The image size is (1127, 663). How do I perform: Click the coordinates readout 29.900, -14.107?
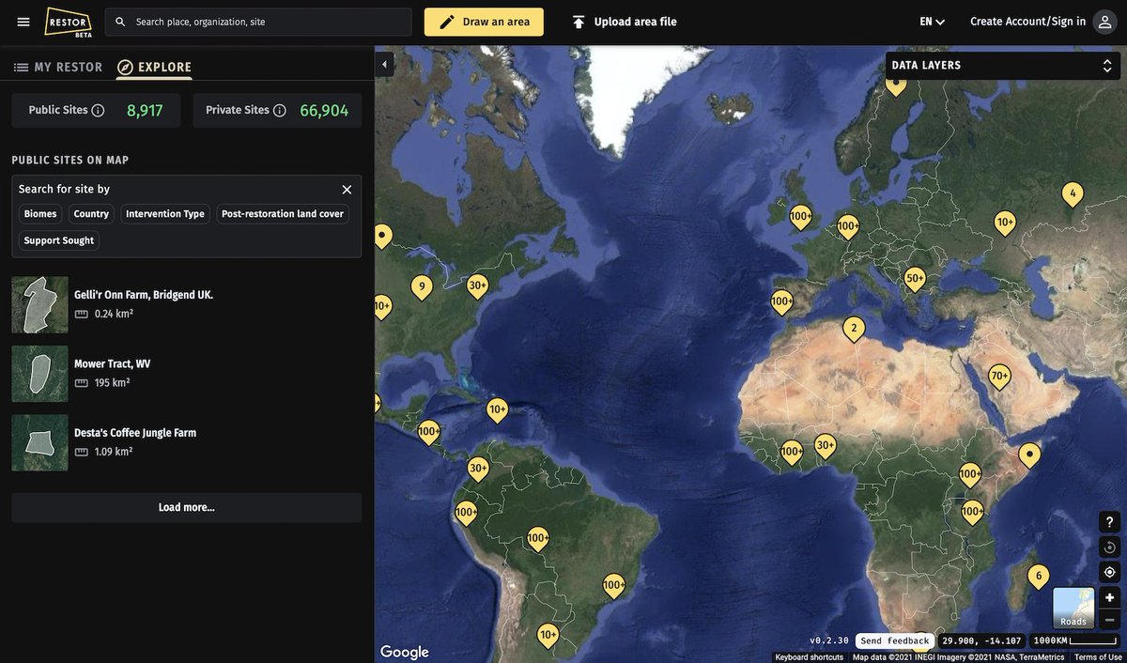[x=981, y=640]
